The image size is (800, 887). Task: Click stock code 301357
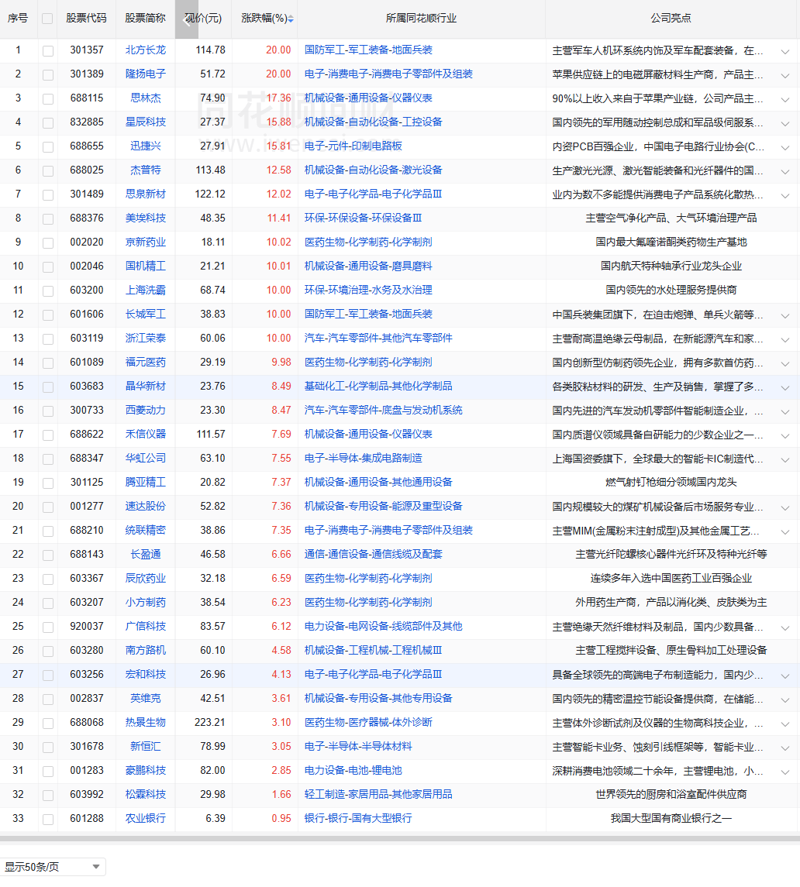pos(87,50)
